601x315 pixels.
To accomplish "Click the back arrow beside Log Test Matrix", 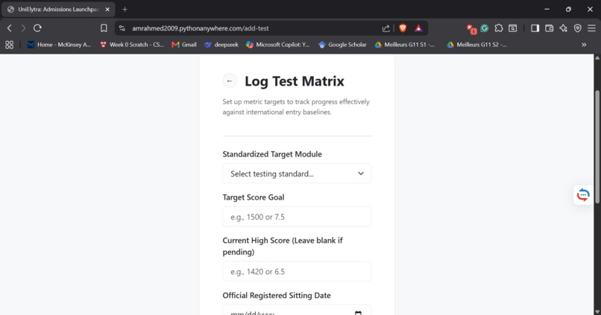I will [230, 80].
